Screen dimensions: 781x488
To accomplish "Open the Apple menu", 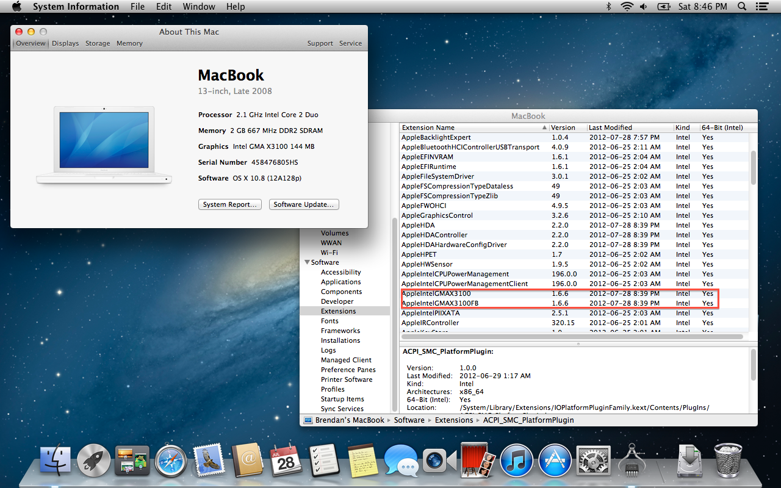I will 16,7.
